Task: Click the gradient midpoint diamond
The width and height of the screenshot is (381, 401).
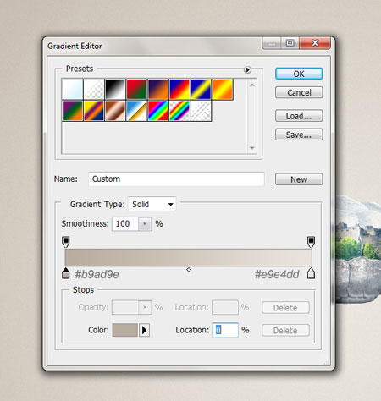Action: click(189, 270)
